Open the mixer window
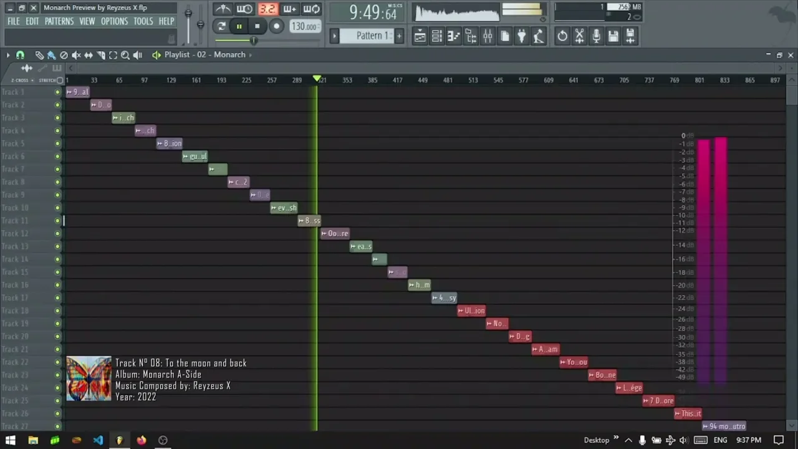 coord(488,36)
